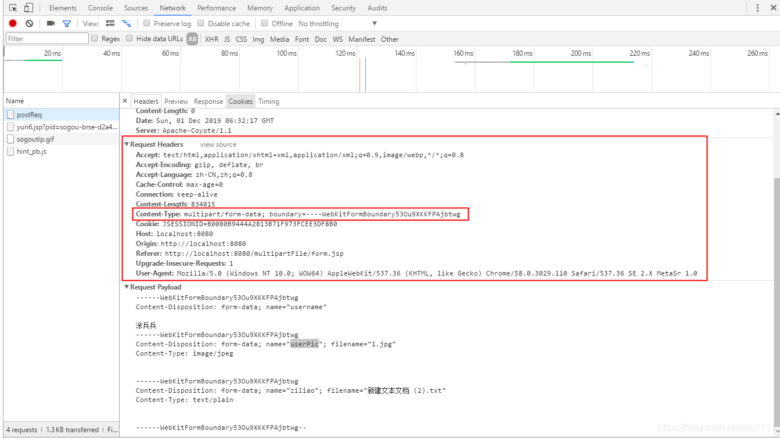Click the view source link
780x438 pixels.
pos(218,144)
